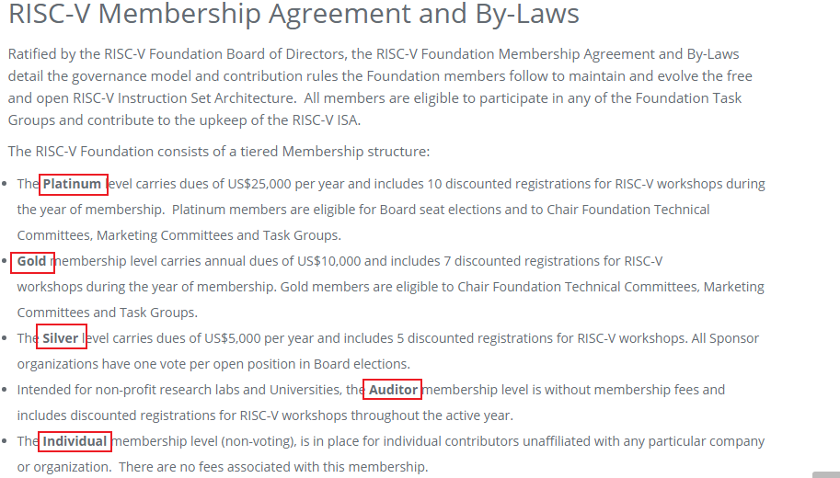This screenshot has width=840, height=478.
Task: Select the bold Gold membership label
Action: 31,261
